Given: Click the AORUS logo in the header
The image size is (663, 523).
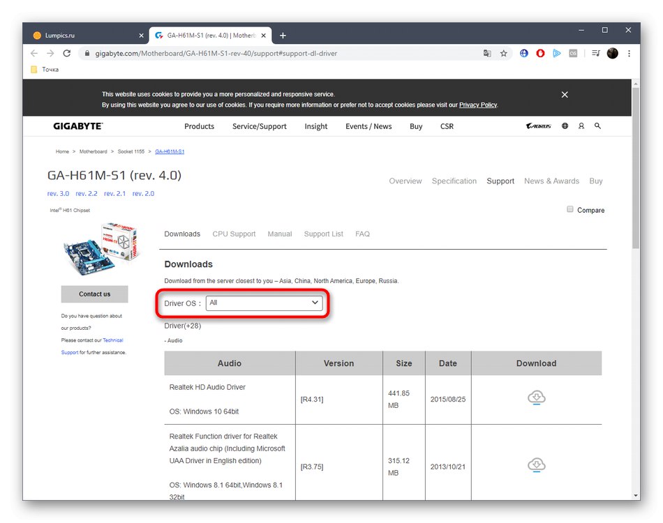Looking at the screenshot, I should (x=538, y=126).
